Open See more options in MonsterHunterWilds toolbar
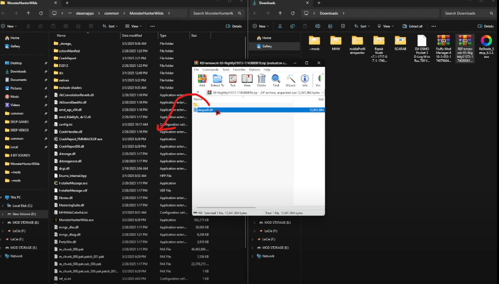Viewport: 499px width, 284px height. point(152,26)
